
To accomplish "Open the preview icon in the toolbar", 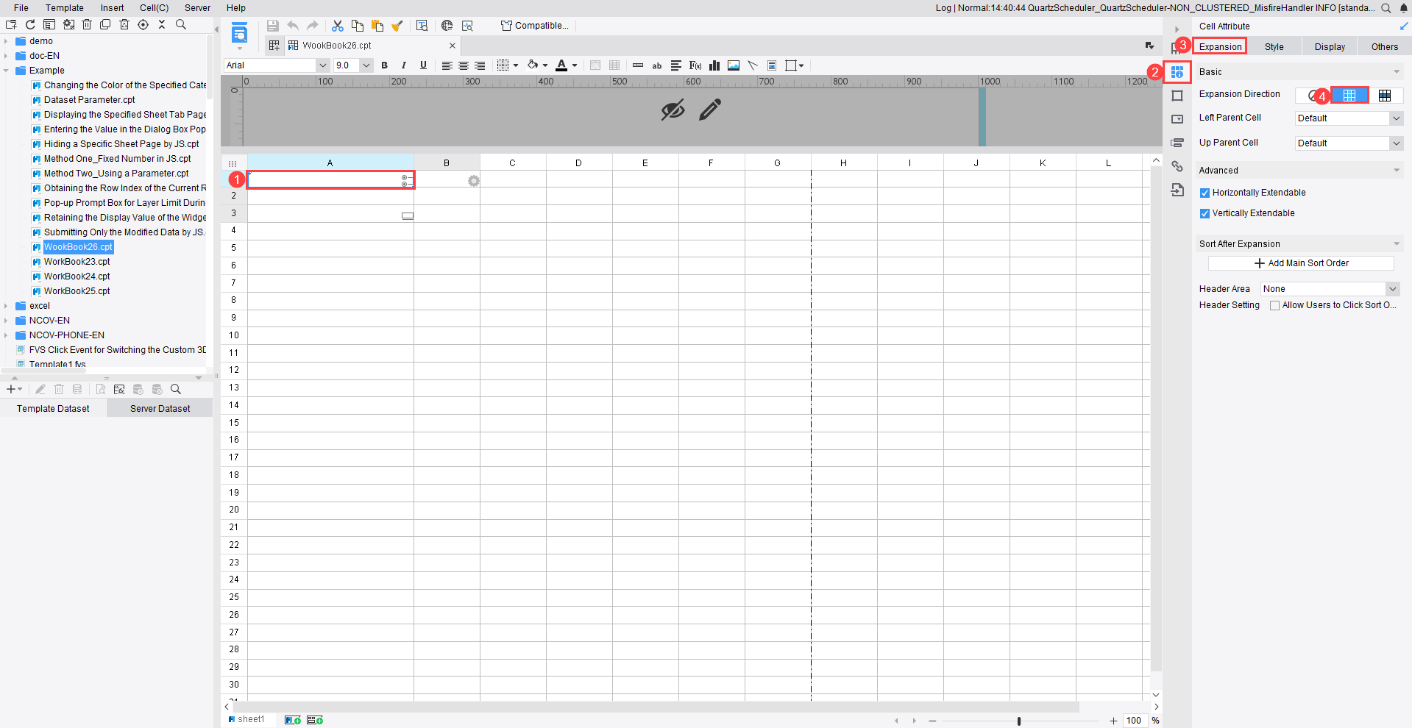I will pyautogui.click(x=422, y=25).
